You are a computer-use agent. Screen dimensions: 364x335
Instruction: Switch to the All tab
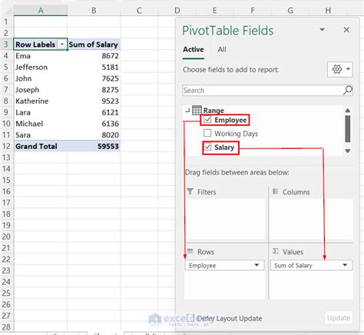(222, 49)
